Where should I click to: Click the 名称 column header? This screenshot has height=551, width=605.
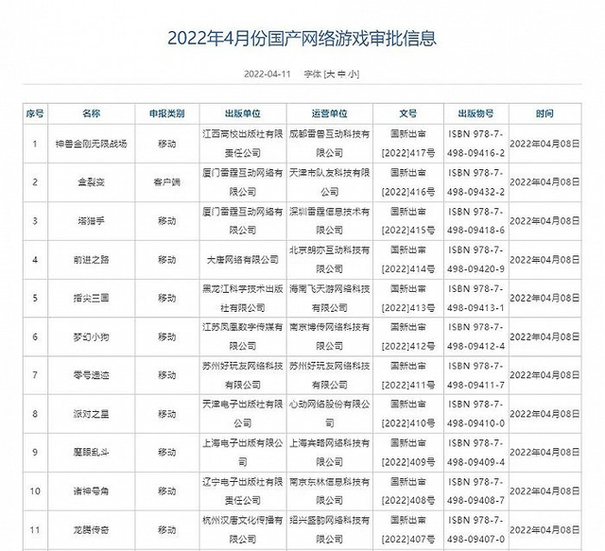pyautogui.click(x=92, y=113)
